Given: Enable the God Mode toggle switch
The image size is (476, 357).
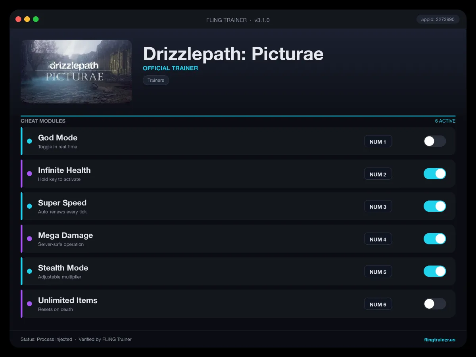Looking at the screenshot, I should [435, 141].
